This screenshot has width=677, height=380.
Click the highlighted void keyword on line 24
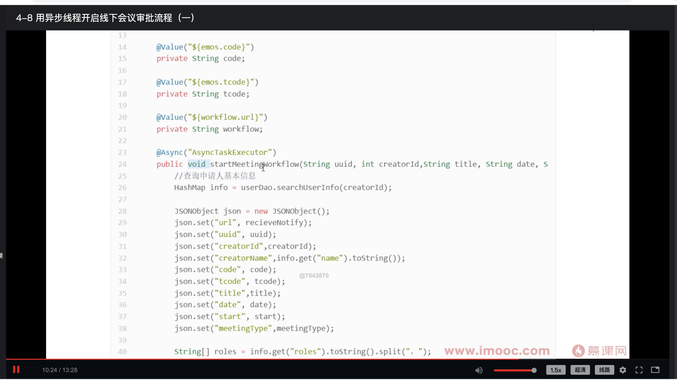pos(196,164)
